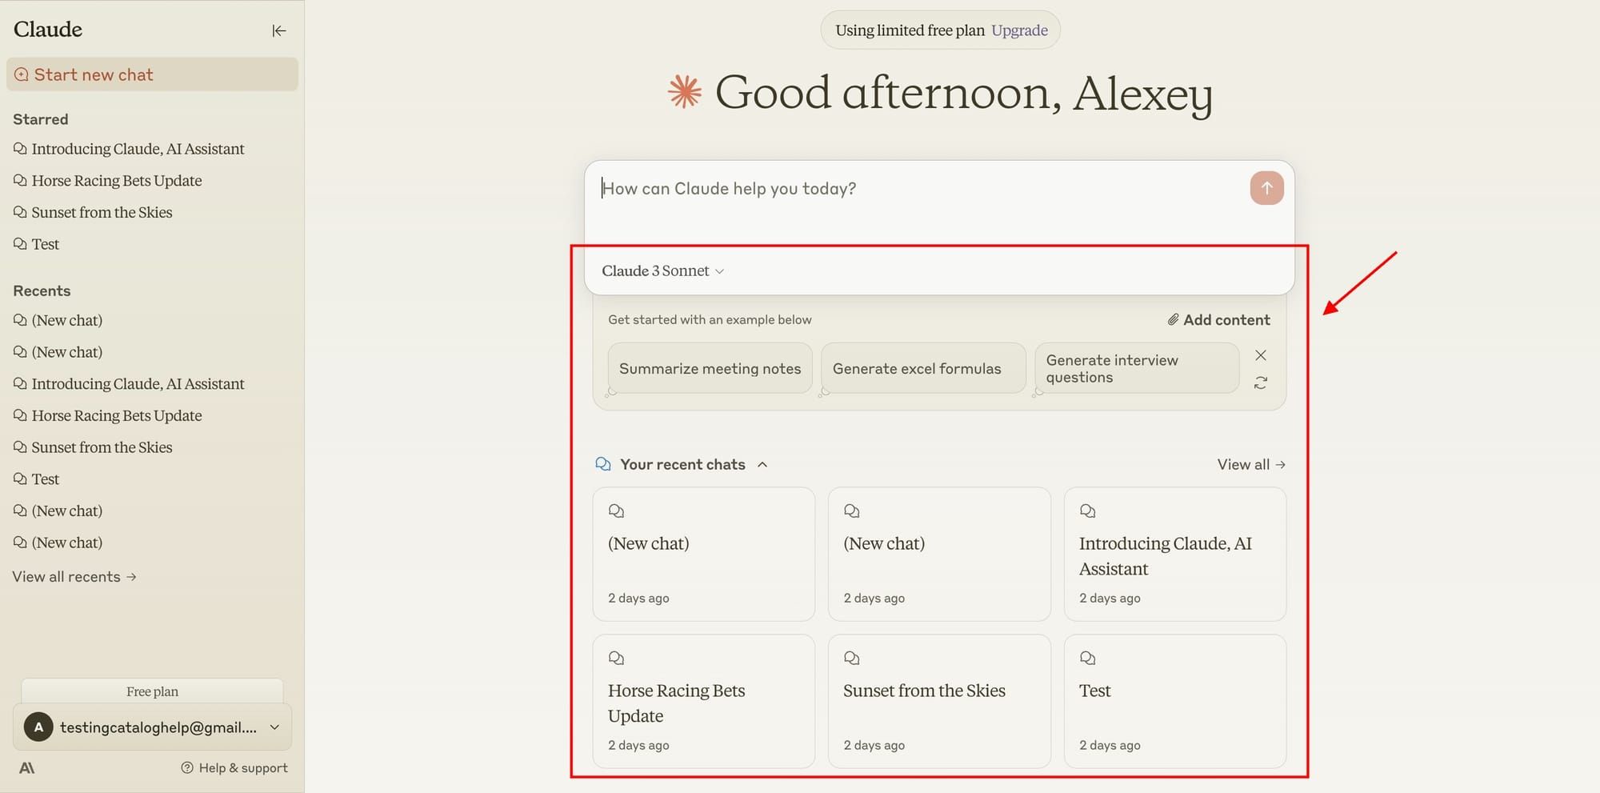Open the Add content attachment option
The image size is (1600, 793).
click(1218, 319)
